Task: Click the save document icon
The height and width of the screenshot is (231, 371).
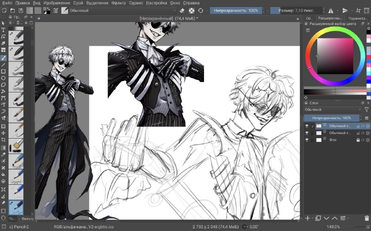Action: [x=21, y=11]
